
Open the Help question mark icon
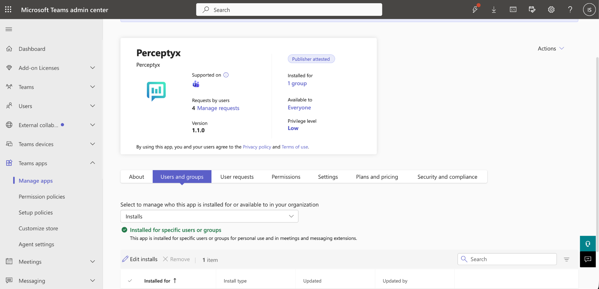(x=570, y=10)
